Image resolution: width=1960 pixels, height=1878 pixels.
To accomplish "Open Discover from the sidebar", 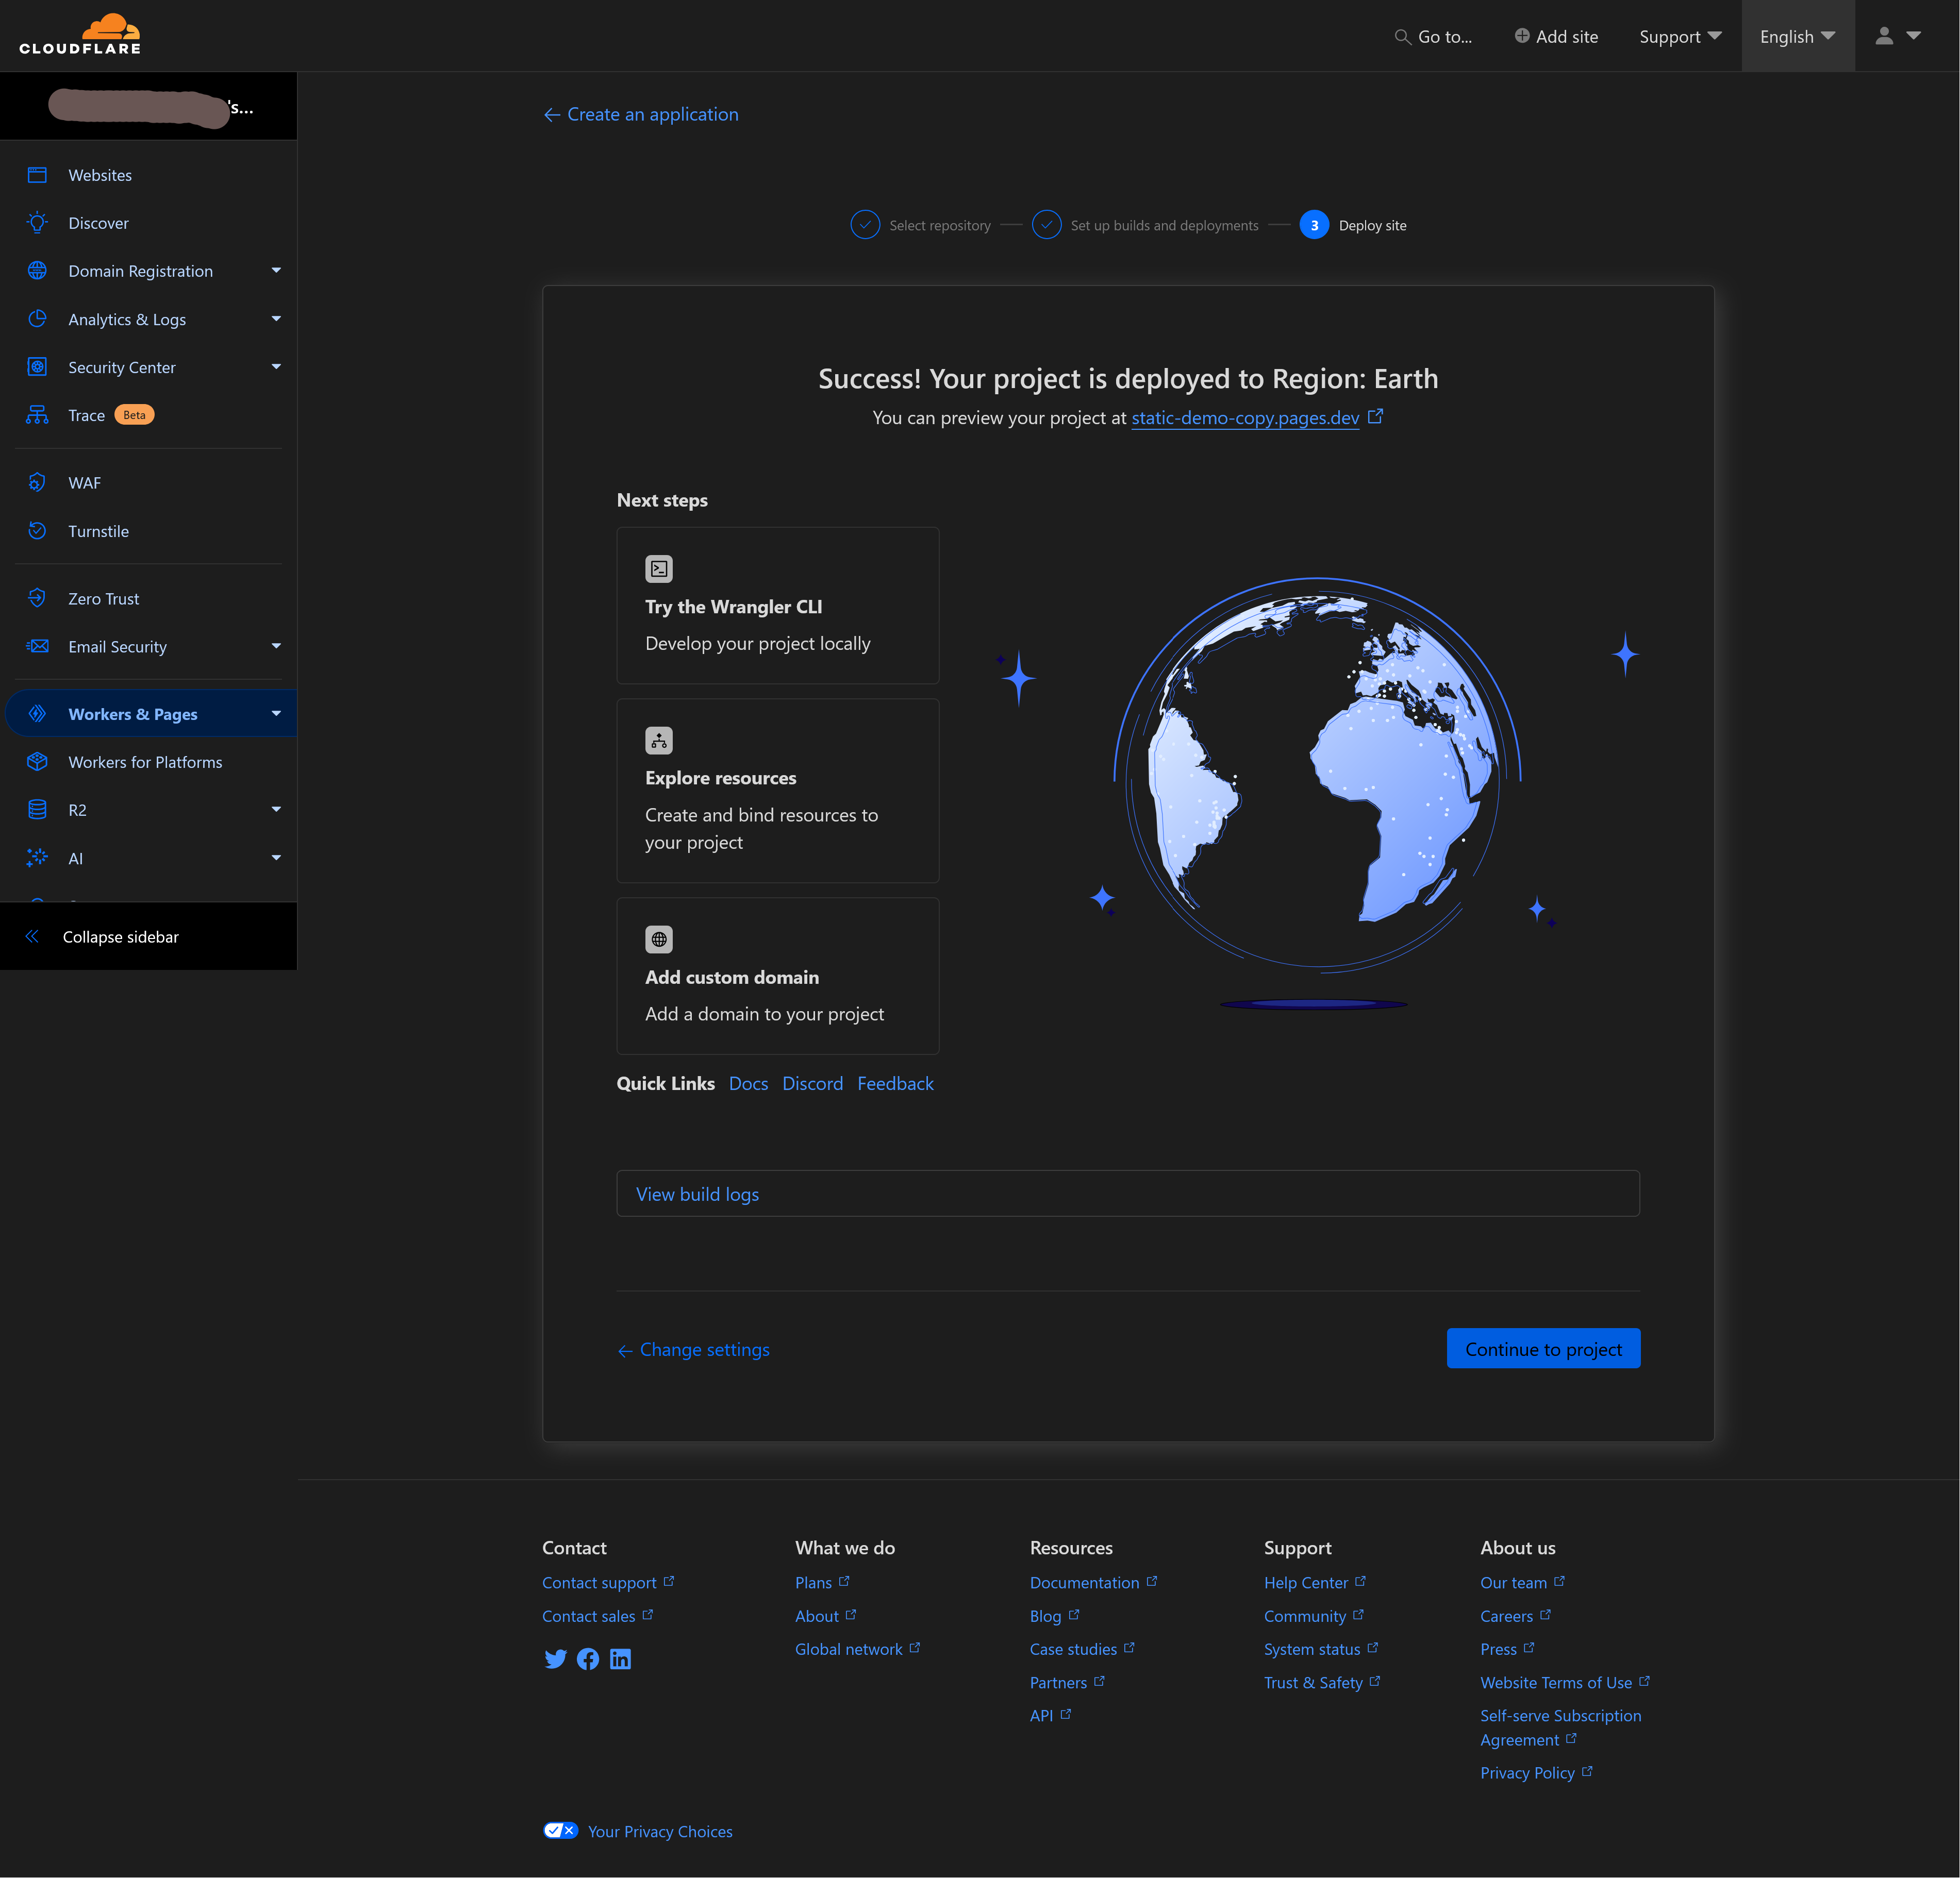I will pos(98,222).
